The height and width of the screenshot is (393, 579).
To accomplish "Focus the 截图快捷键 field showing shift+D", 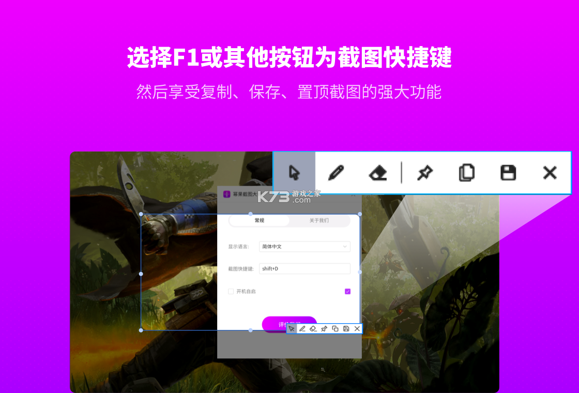I will point(304,268).
